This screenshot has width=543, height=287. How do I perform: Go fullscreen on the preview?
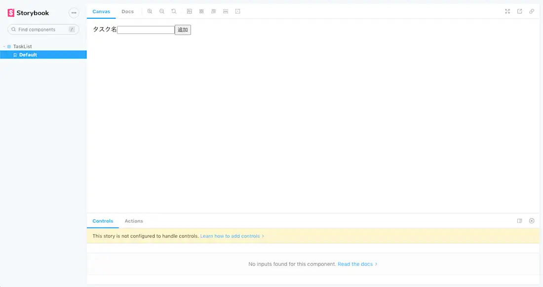507,11
